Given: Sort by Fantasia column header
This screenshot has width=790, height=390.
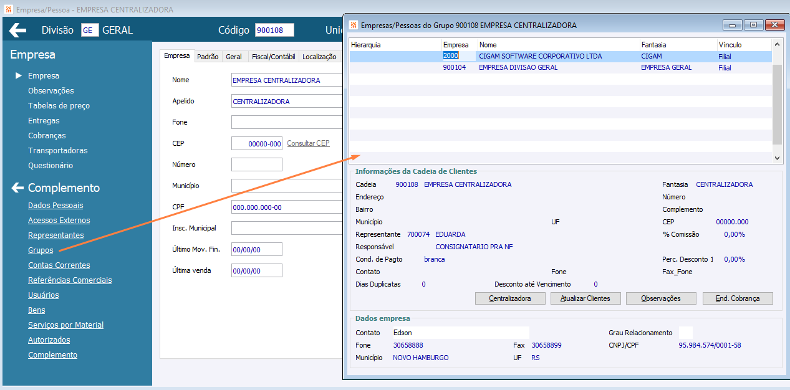Looking at the screenshot, I should point(678,45).
